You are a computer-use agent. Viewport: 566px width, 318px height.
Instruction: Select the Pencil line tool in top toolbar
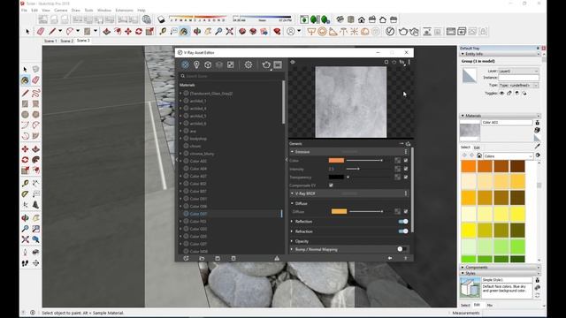pos(52,32)
